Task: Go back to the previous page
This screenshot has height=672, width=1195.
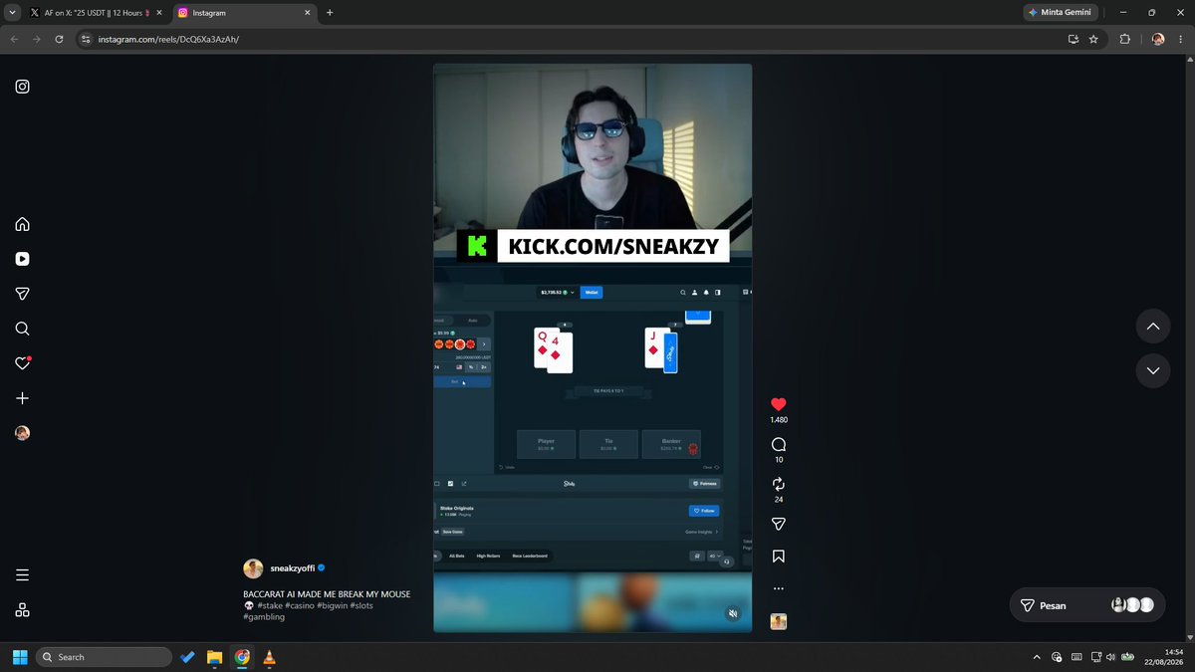Action: [x=13, y=39]
